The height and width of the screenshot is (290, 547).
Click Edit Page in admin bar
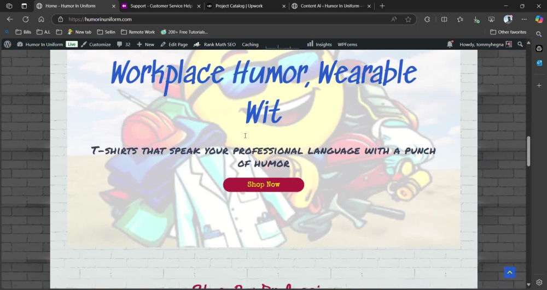click(174, 44)
